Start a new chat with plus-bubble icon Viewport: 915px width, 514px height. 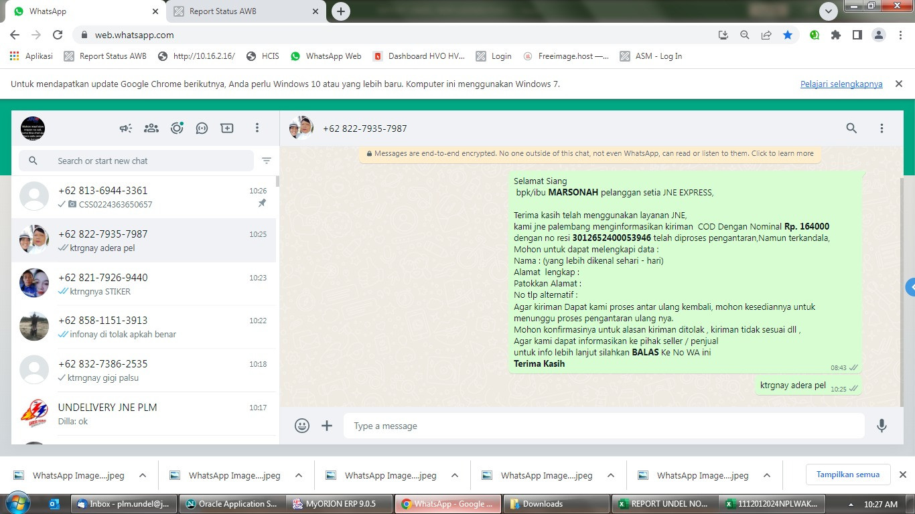pos(227,128)
